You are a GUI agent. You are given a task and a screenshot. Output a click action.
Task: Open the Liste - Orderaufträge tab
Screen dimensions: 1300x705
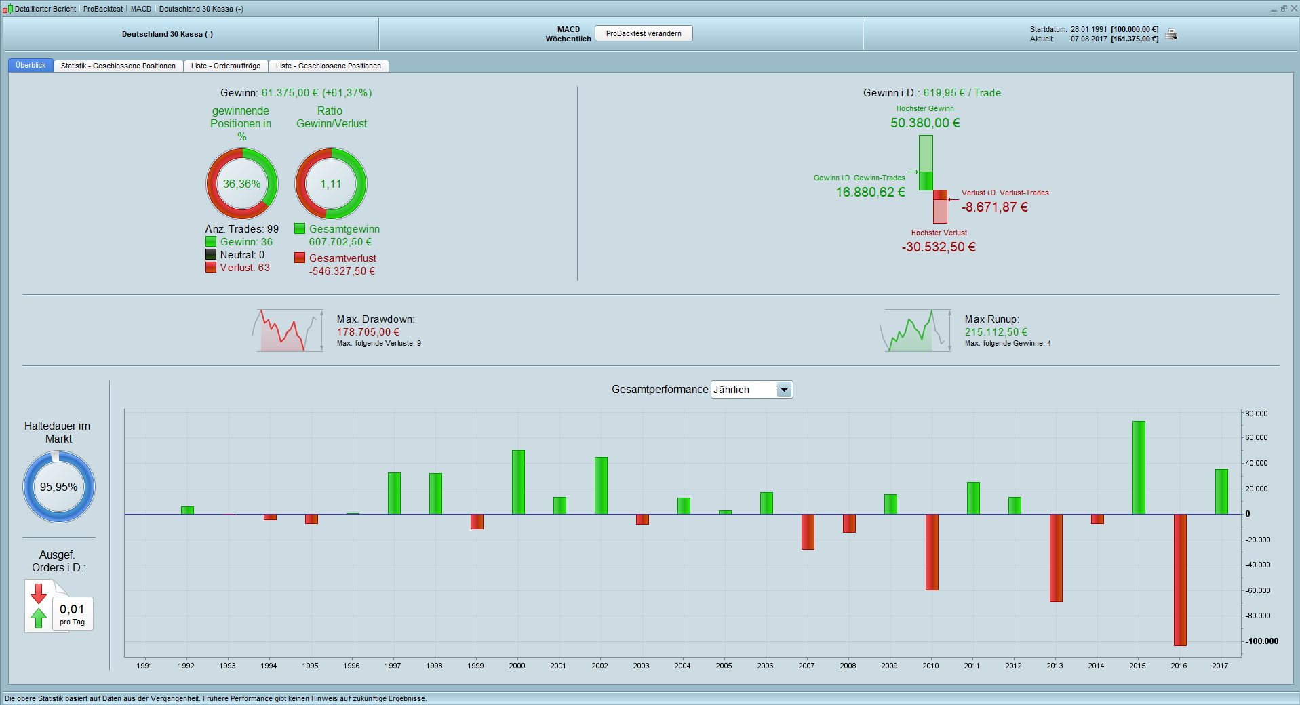point(225,66)
